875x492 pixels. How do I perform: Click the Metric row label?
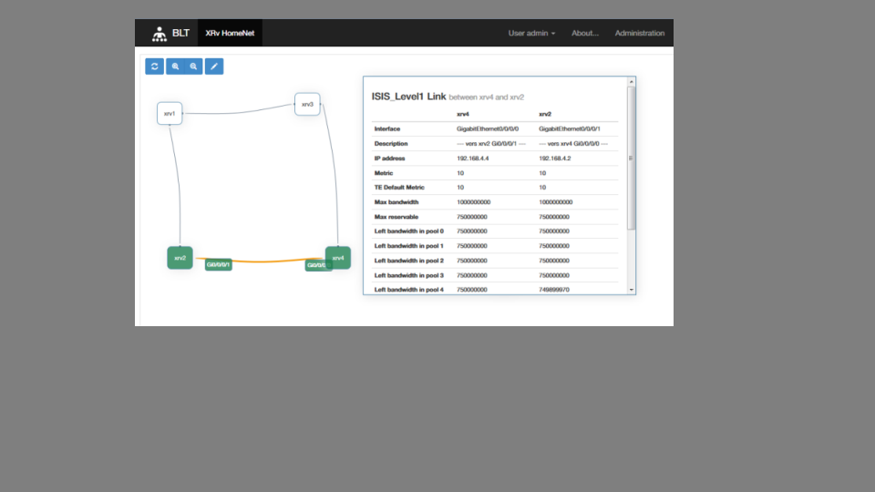pos(384,173)
